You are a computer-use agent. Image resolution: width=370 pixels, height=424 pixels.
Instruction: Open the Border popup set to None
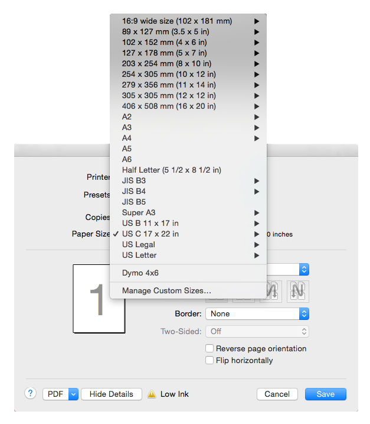[x=257, y=313]
